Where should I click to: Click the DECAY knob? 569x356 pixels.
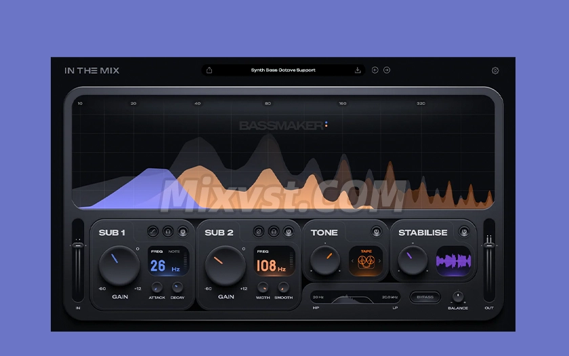[x=177, y=288]
